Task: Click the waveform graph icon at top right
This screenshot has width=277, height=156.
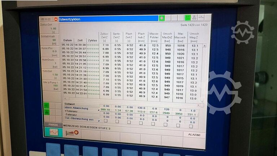Action: pos(201,18)
